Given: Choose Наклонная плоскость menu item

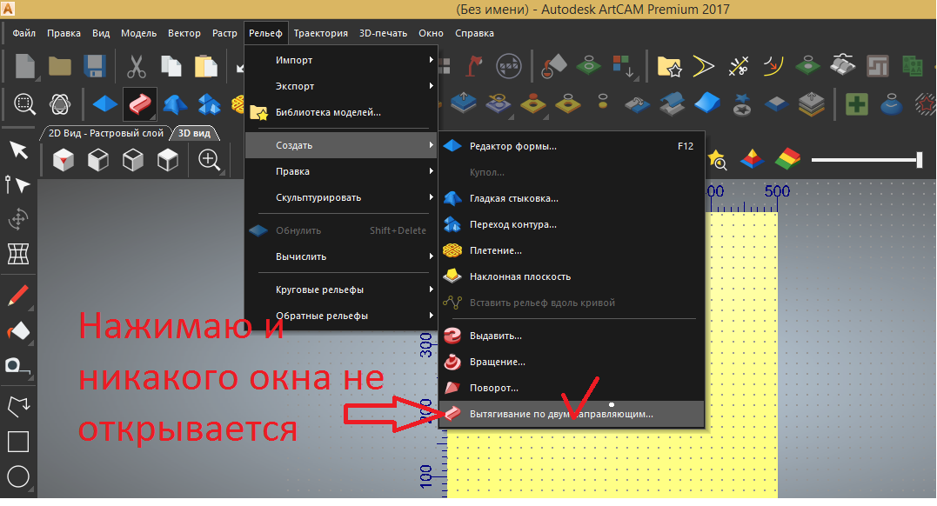Looking at the screenshot, I should (x=572, y=276).
